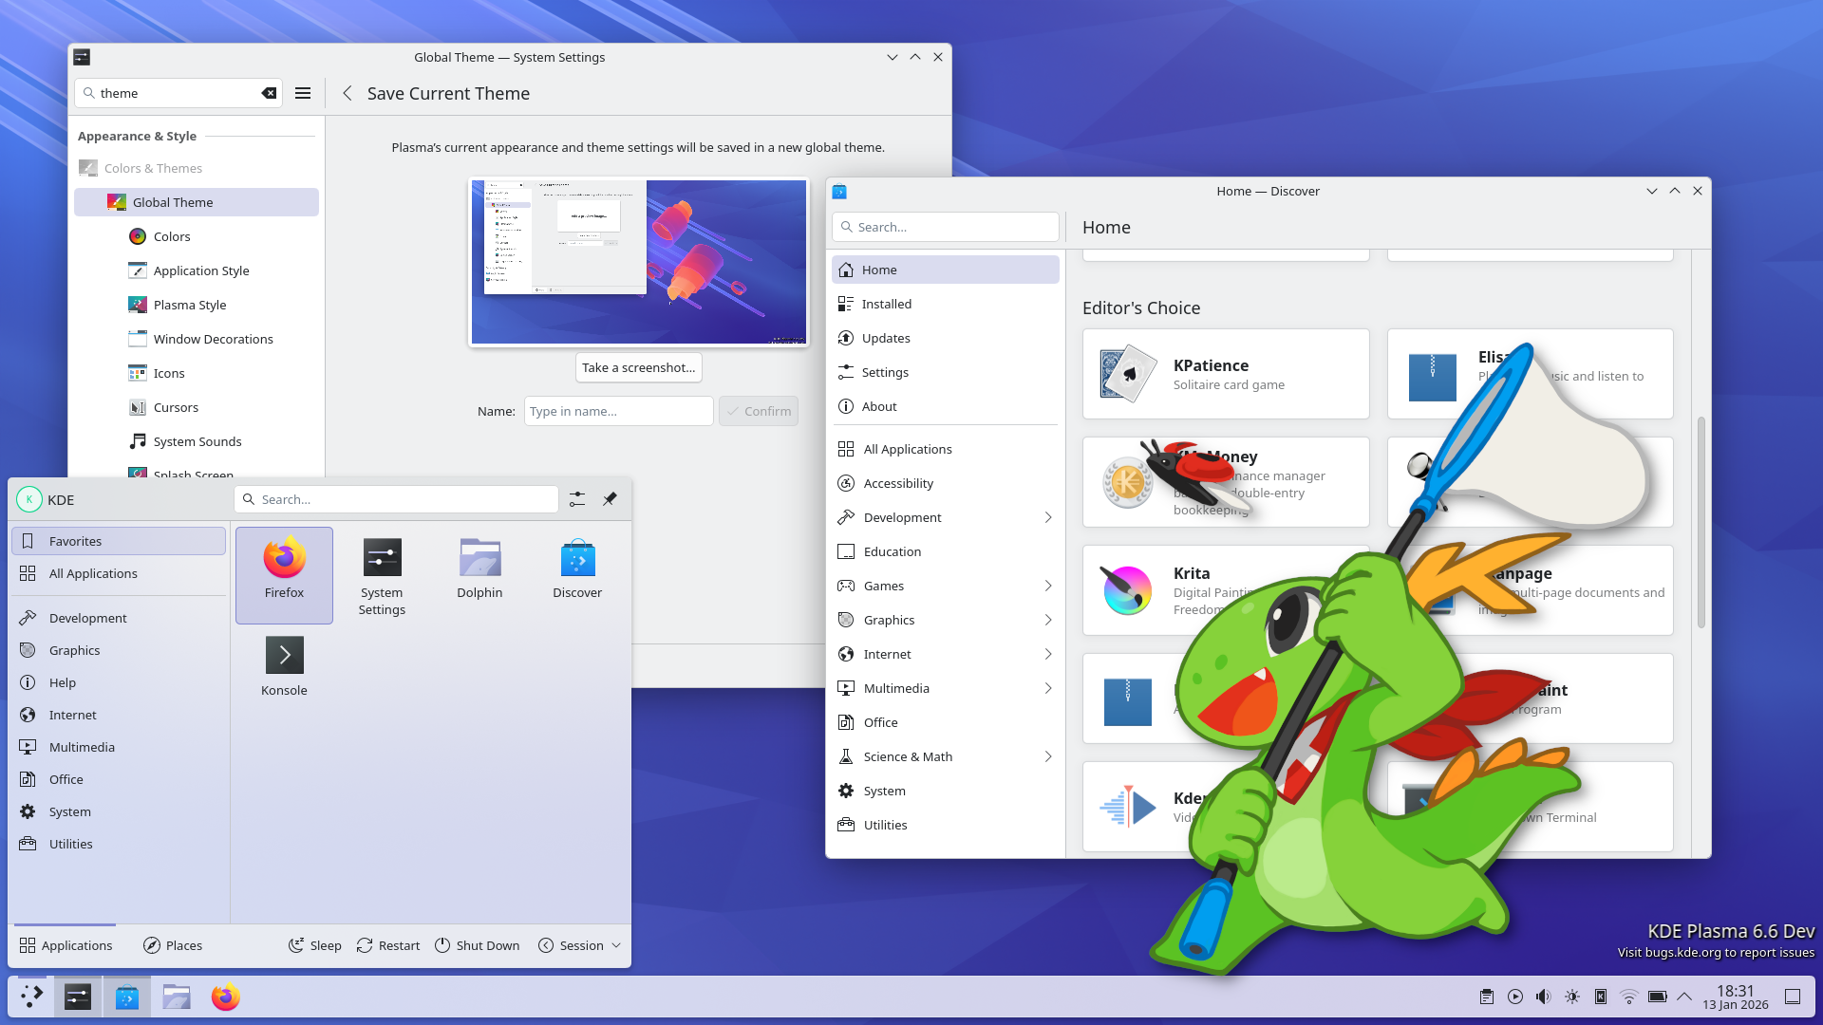1823x1025 pixels.
Task: Clear the theme search text
Action: point(269,93)
